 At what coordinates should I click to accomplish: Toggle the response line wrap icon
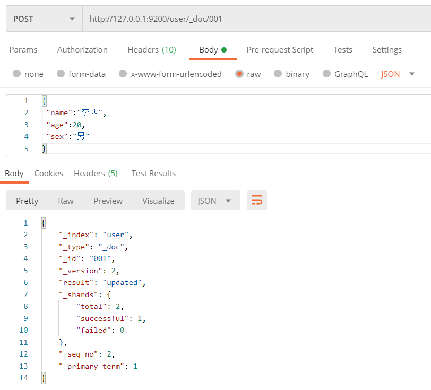coord(257,201)
